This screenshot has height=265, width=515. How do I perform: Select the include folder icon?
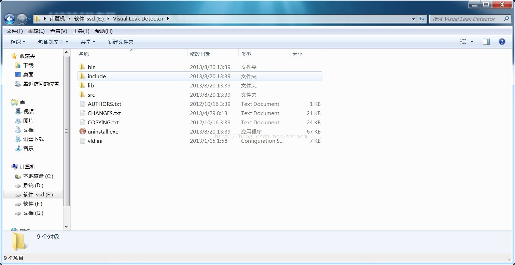82,76
